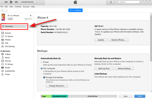Click the volume slider knob
152x99 pixels.
[x=34, y=2]
